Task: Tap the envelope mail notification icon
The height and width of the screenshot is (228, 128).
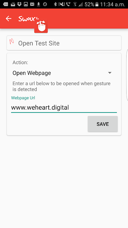Action: click(32, 4)
